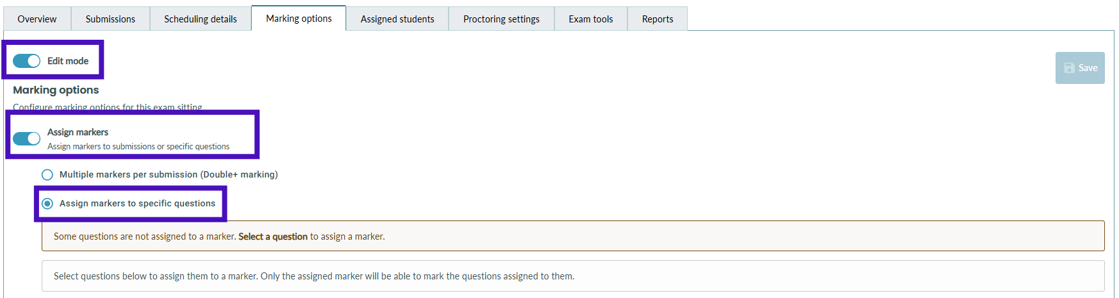Click the bold "Select a question" text
Screen dimensions: 1119x298
[x=273, y=236]
